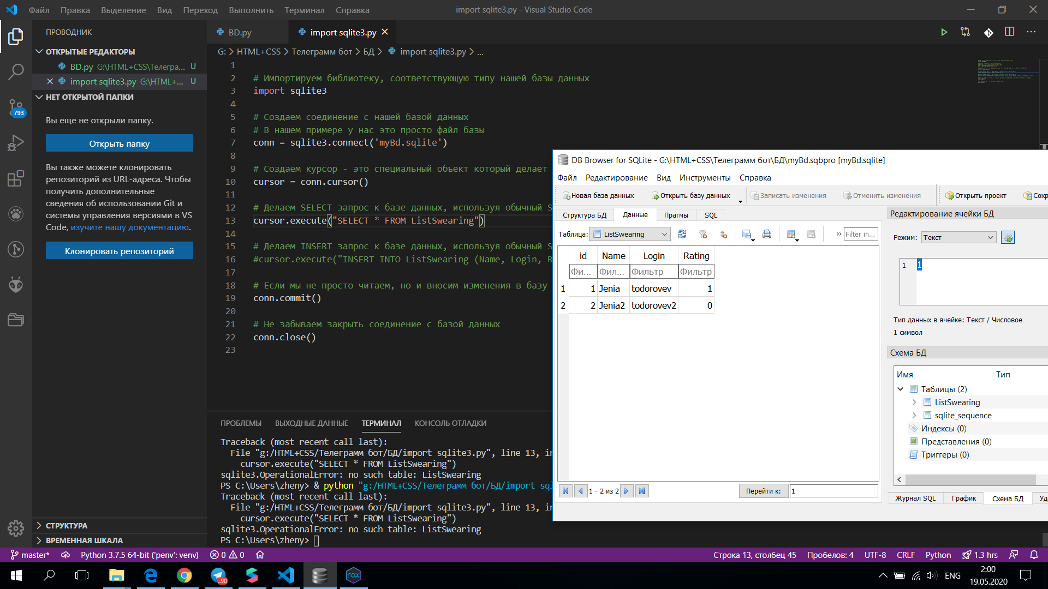The height and width of the screenshot is (589, 1048).
Task: Expand ListSwearing in schema tree
Action: coord(914,402)
